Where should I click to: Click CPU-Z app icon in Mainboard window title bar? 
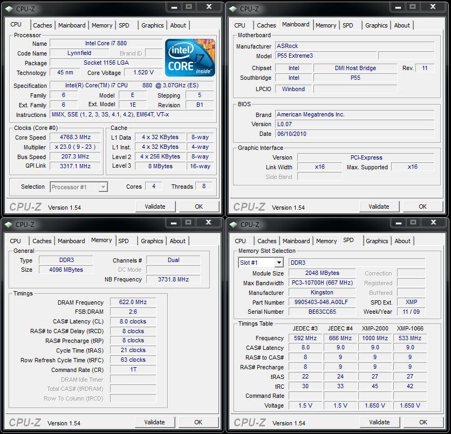click(x=233, y=9)
